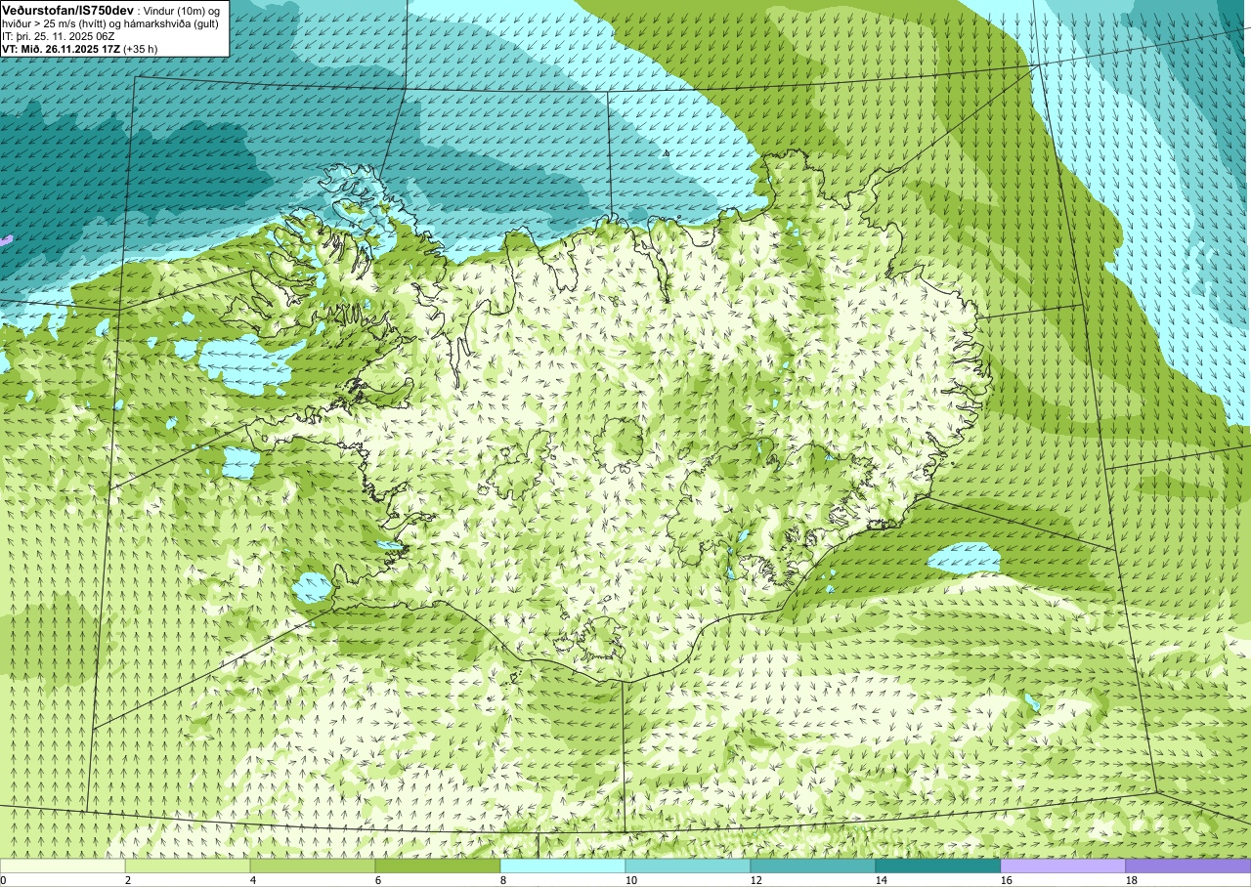Click the legend value 10
Viewport: 1251px width, 887px height.
tap(631, 880)
